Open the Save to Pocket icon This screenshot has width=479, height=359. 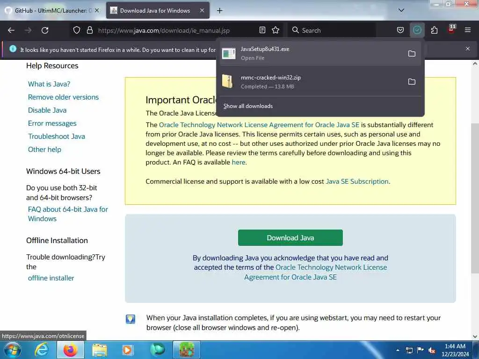tap(400, 30)
